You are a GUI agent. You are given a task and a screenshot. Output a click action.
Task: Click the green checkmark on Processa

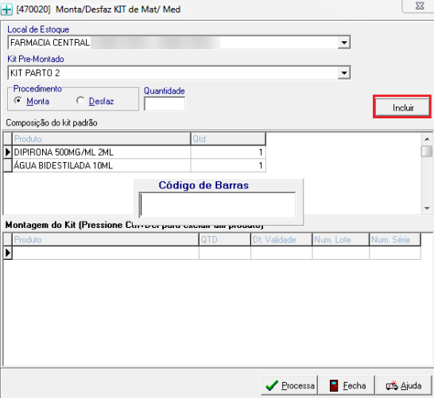coord(272,385)
